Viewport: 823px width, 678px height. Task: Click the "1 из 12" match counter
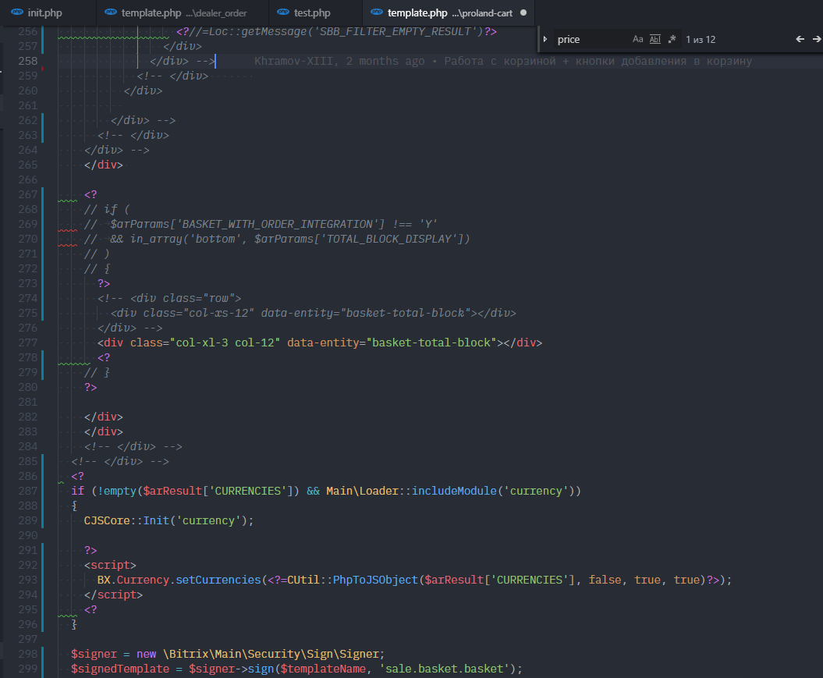(x=701, y=39)
